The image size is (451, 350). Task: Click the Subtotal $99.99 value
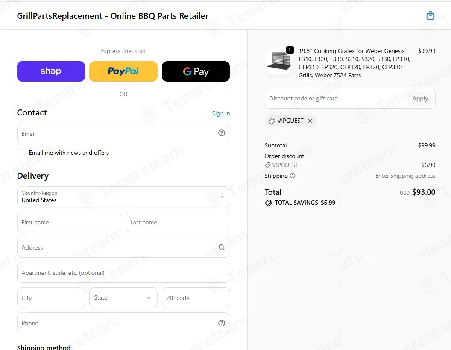click(427, 145)
